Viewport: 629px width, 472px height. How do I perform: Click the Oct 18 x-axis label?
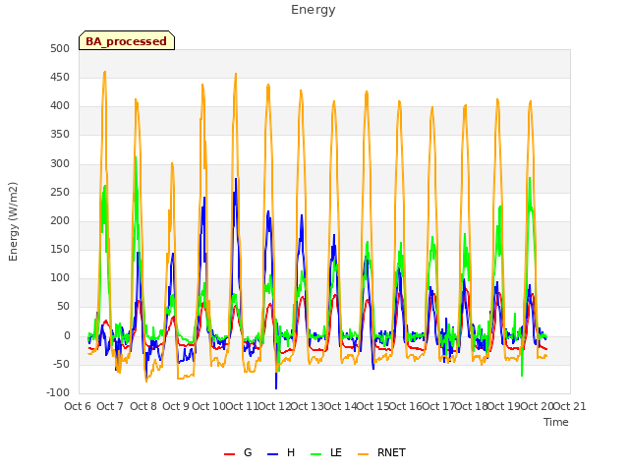tap(472, 406)
